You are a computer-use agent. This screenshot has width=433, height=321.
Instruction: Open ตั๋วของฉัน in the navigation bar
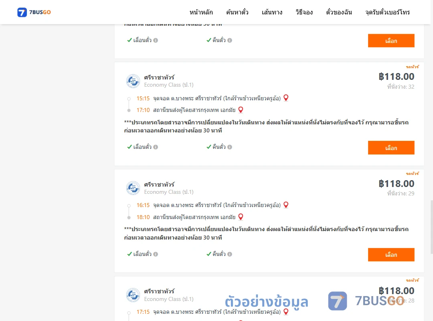coord(339,12)
